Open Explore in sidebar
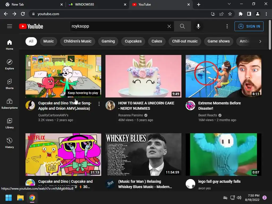272x204 pixels. pos(10,64)
